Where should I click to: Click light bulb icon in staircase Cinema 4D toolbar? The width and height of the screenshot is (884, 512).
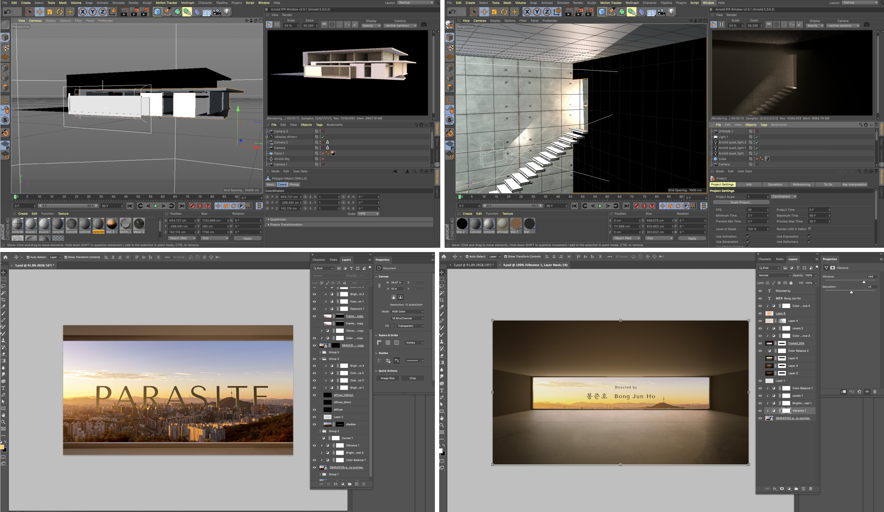point(671,12)
